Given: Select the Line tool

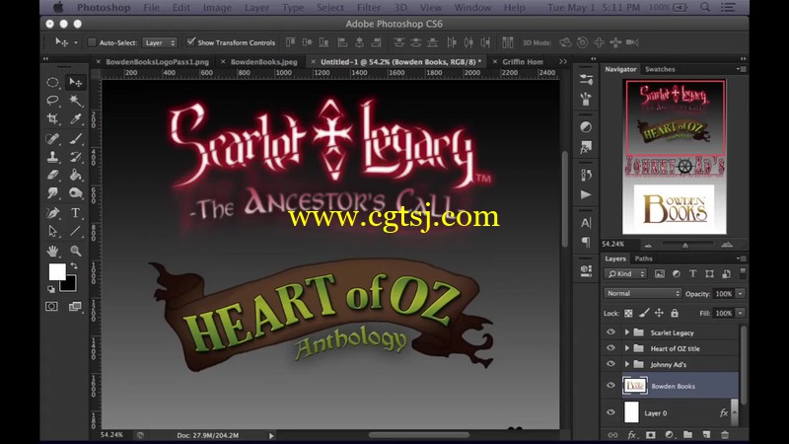Looking at the screenshot, I should click(x=76, y=231).
